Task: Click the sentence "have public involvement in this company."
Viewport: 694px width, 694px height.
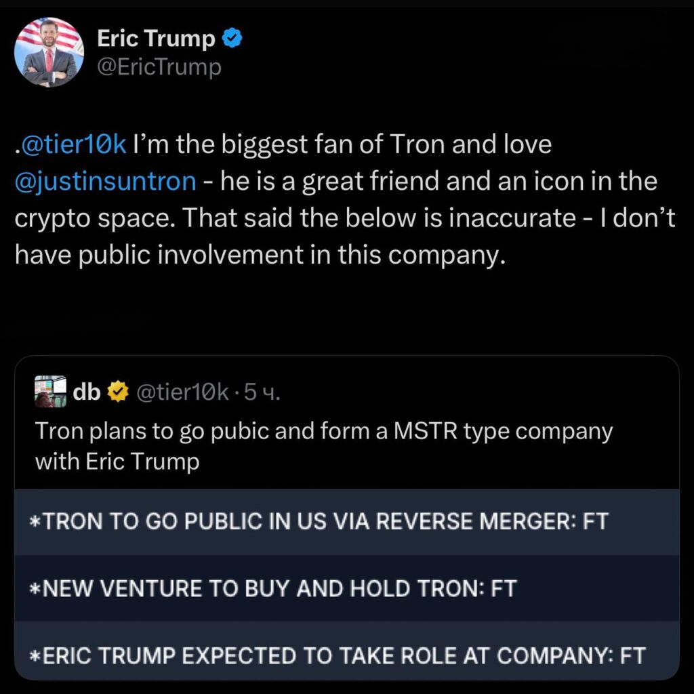Action: [x=260, y=255]
